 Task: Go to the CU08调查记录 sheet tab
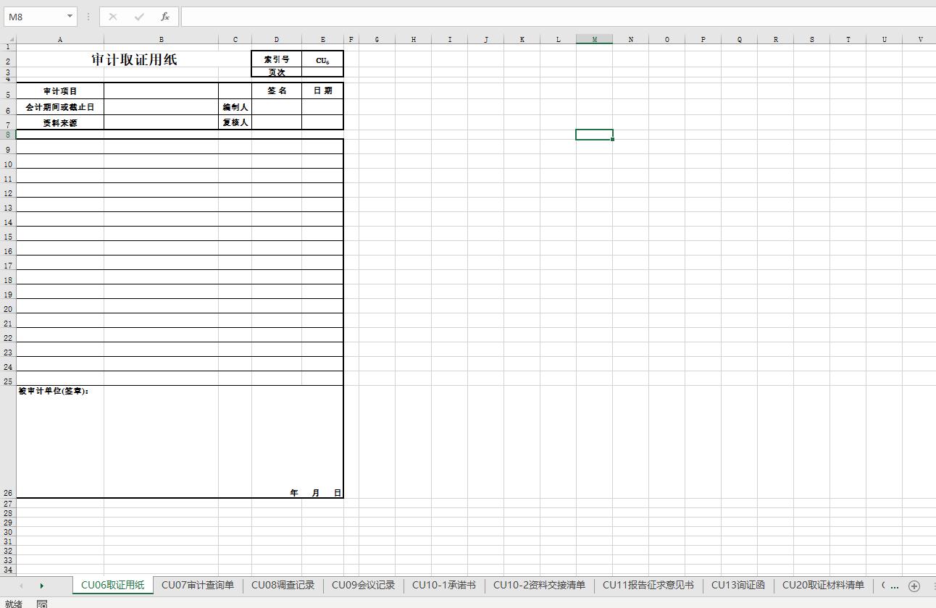283,585
